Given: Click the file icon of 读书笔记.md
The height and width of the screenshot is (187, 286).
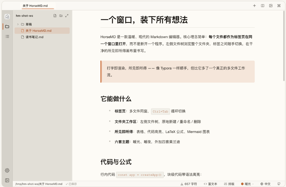Looking at the screenshot, I should click(x=23, y=37).
